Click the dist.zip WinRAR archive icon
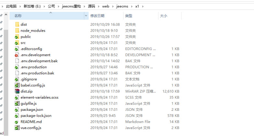 pyautogui.click(x=17, y=91)
